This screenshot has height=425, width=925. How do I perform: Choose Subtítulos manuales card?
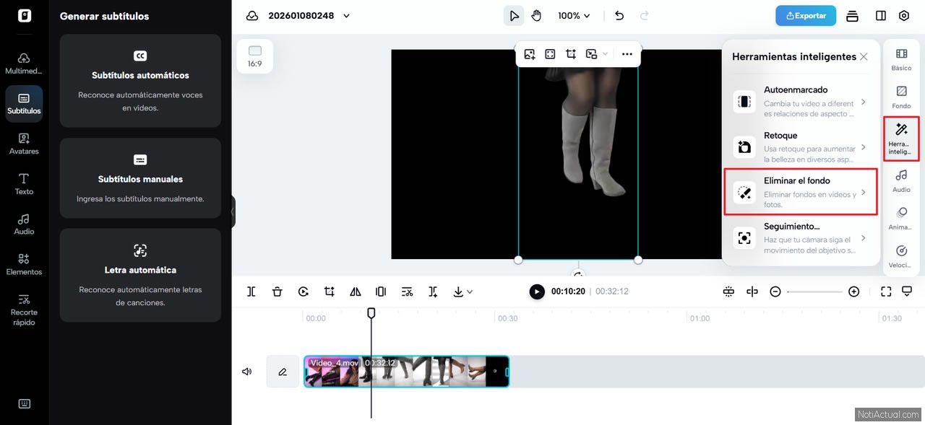click(x=140, y=178)
